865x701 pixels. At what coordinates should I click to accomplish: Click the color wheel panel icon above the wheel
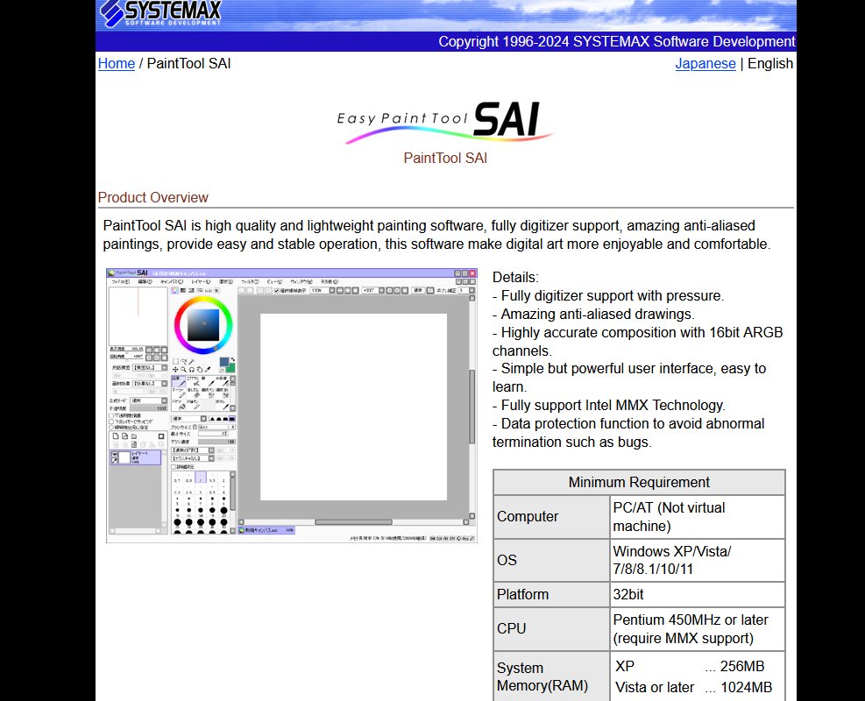[x=175, y=290]
